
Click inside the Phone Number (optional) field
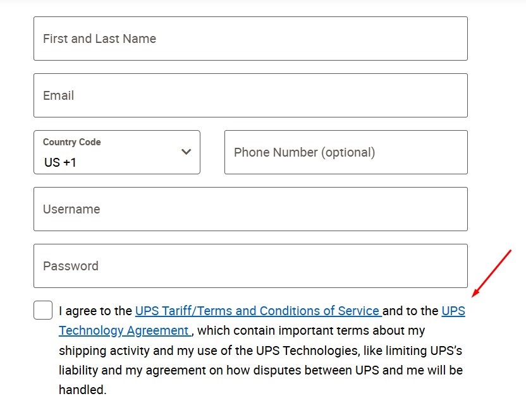coord(345,152)
